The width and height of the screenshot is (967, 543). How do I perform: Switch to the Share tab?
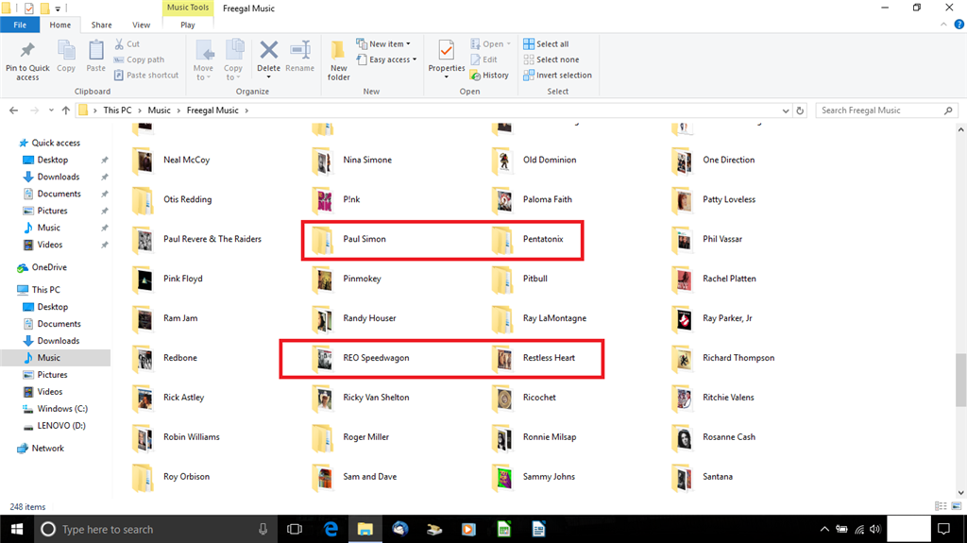point(102,25)
